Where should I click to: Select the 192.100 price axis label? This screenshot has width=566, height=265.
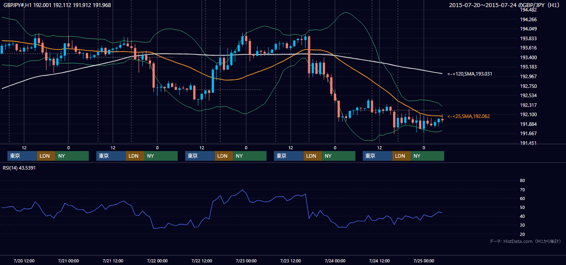(x=528, y=114)
